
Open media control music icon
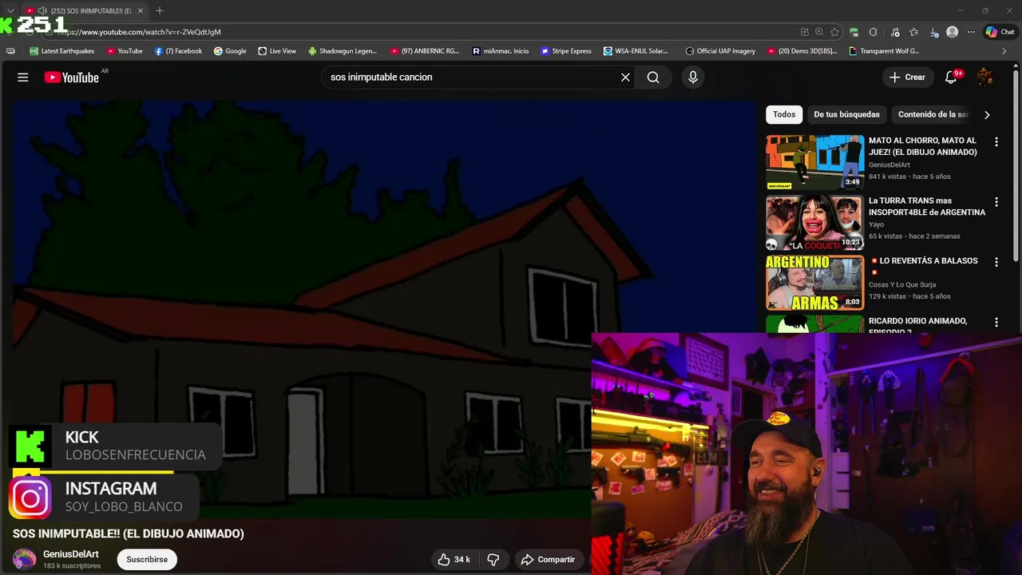[x=894, y=32]
